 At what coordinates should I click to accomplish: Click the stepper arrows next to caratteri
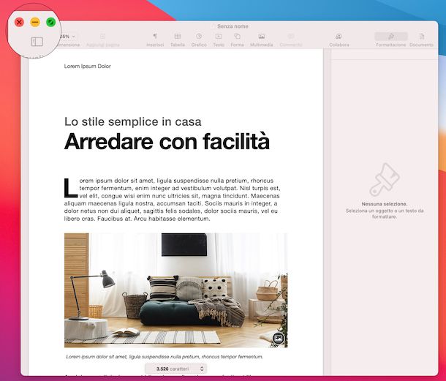click(x=202, y=369)
